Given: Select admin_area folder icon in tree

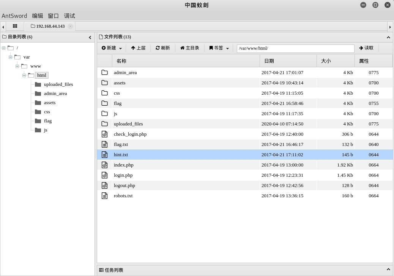Looking at the screenshot, I should coord(38,94).
